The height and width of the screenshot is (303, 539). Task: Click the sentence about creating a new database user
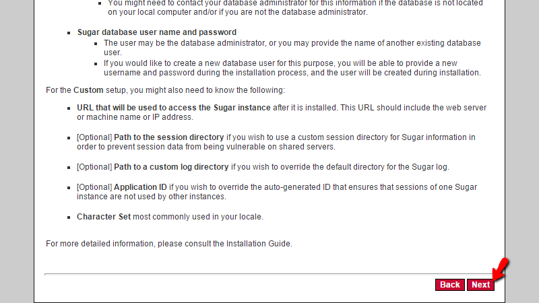(292, 68)
